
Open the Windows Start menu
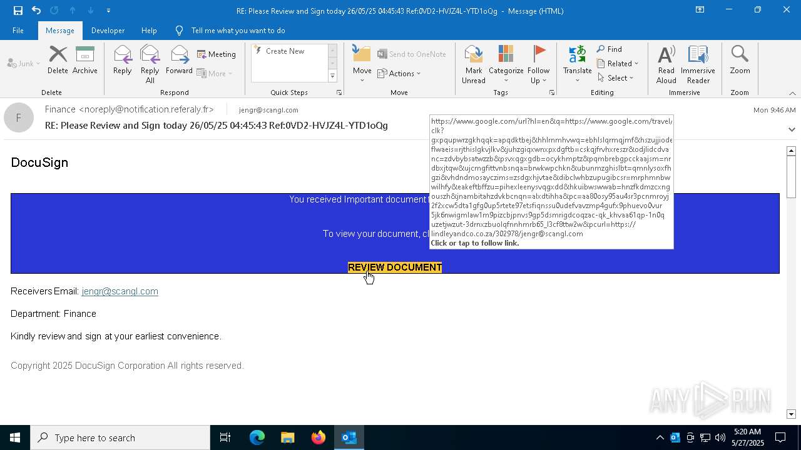coord(15,437)
